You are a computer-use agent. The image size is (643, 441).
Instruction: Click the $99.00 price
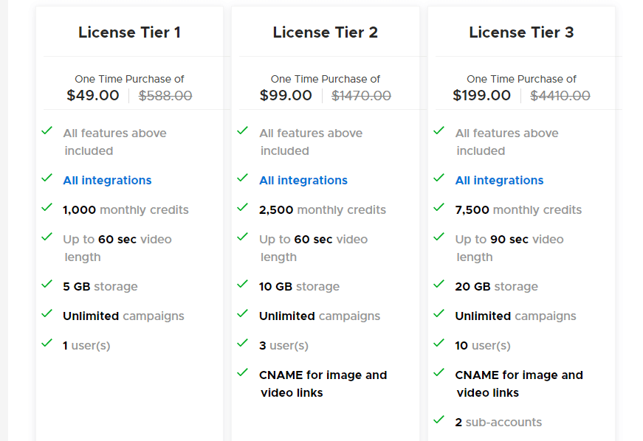(286, 95)
